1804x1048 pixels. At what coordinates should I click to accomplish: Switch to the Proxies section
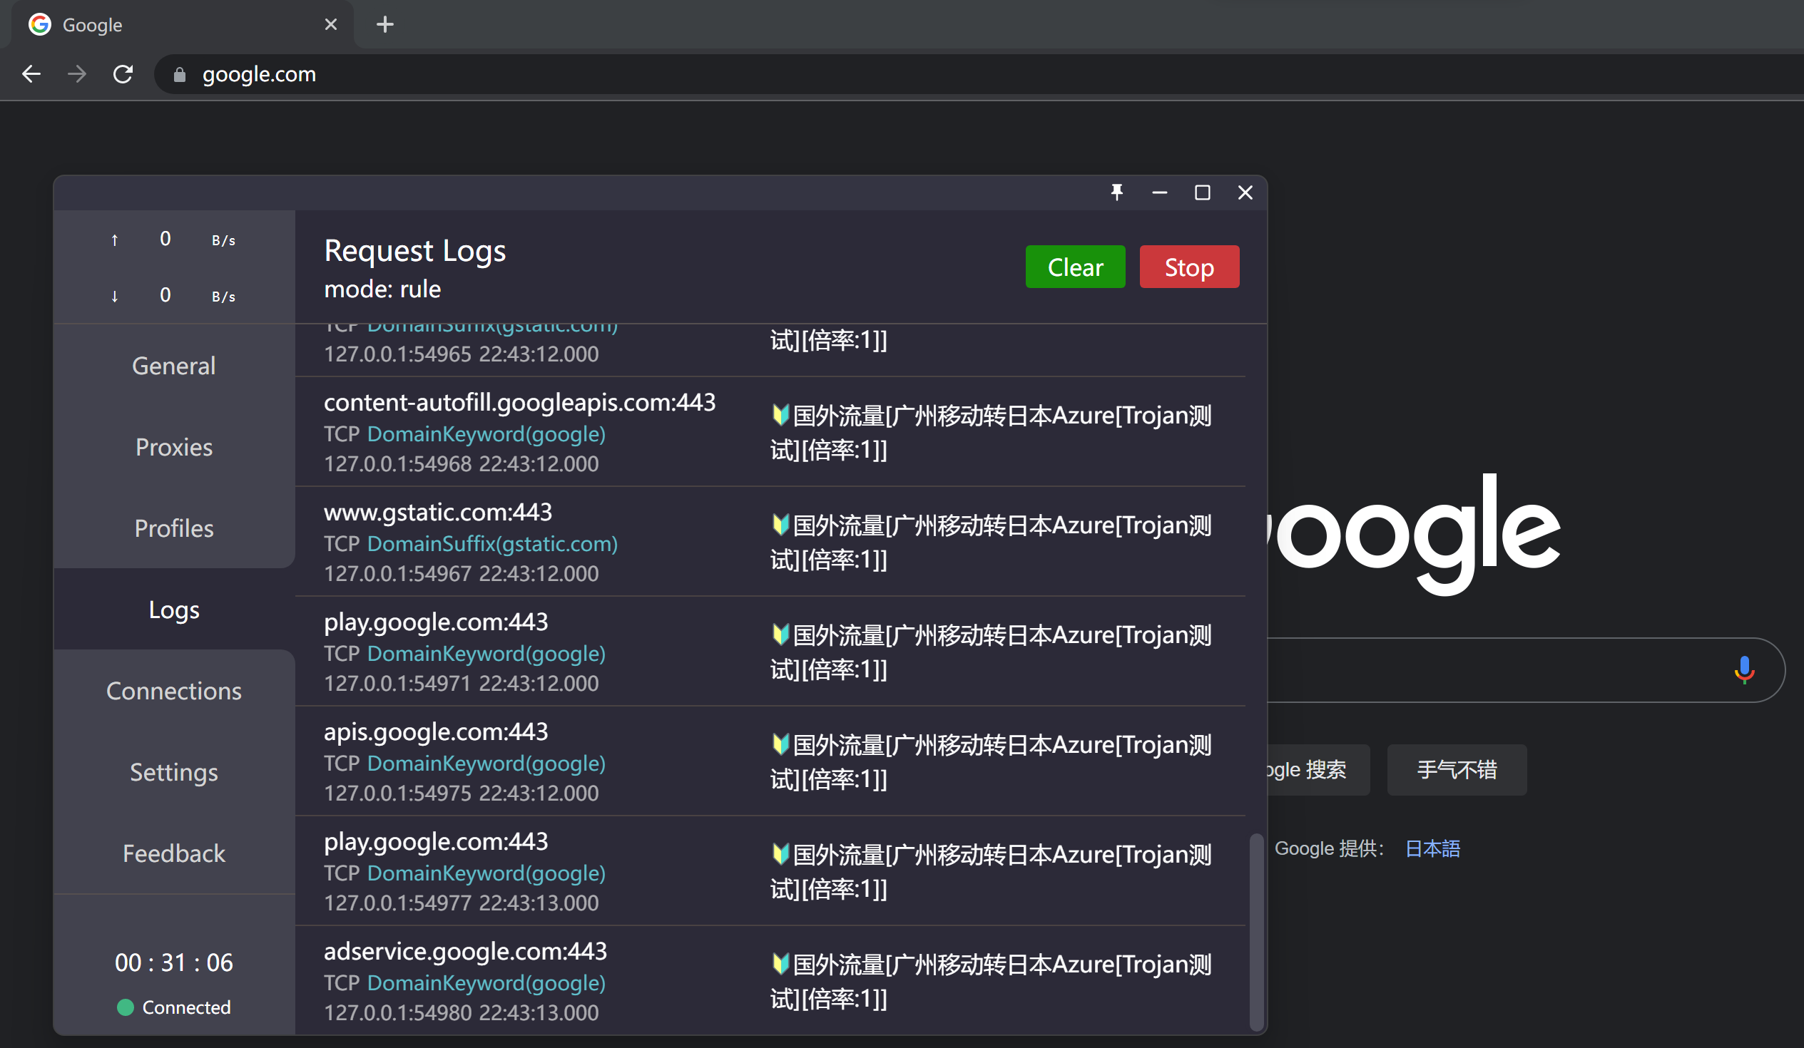[174, 447]
